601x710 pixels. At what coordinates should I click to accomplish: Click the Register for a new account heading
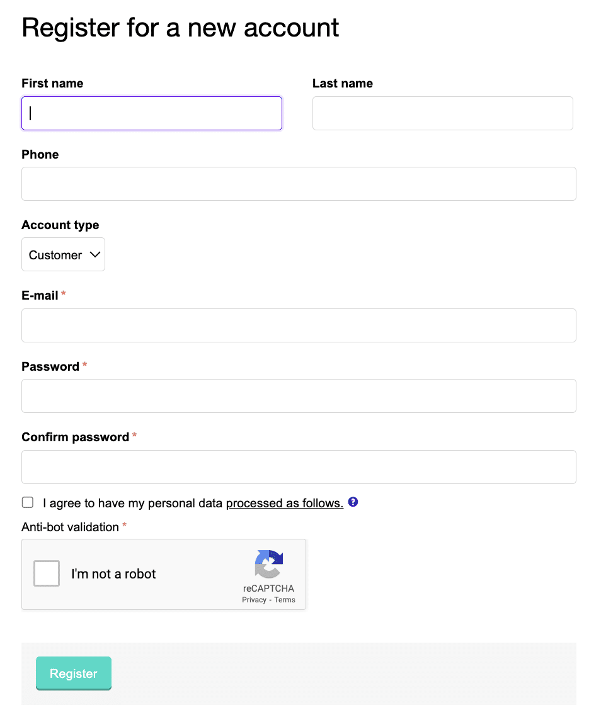tap(180, 28)
